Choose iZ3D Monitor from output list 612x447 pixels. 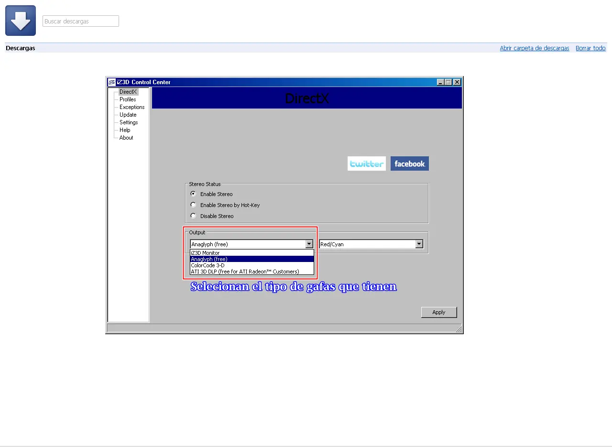252,253
